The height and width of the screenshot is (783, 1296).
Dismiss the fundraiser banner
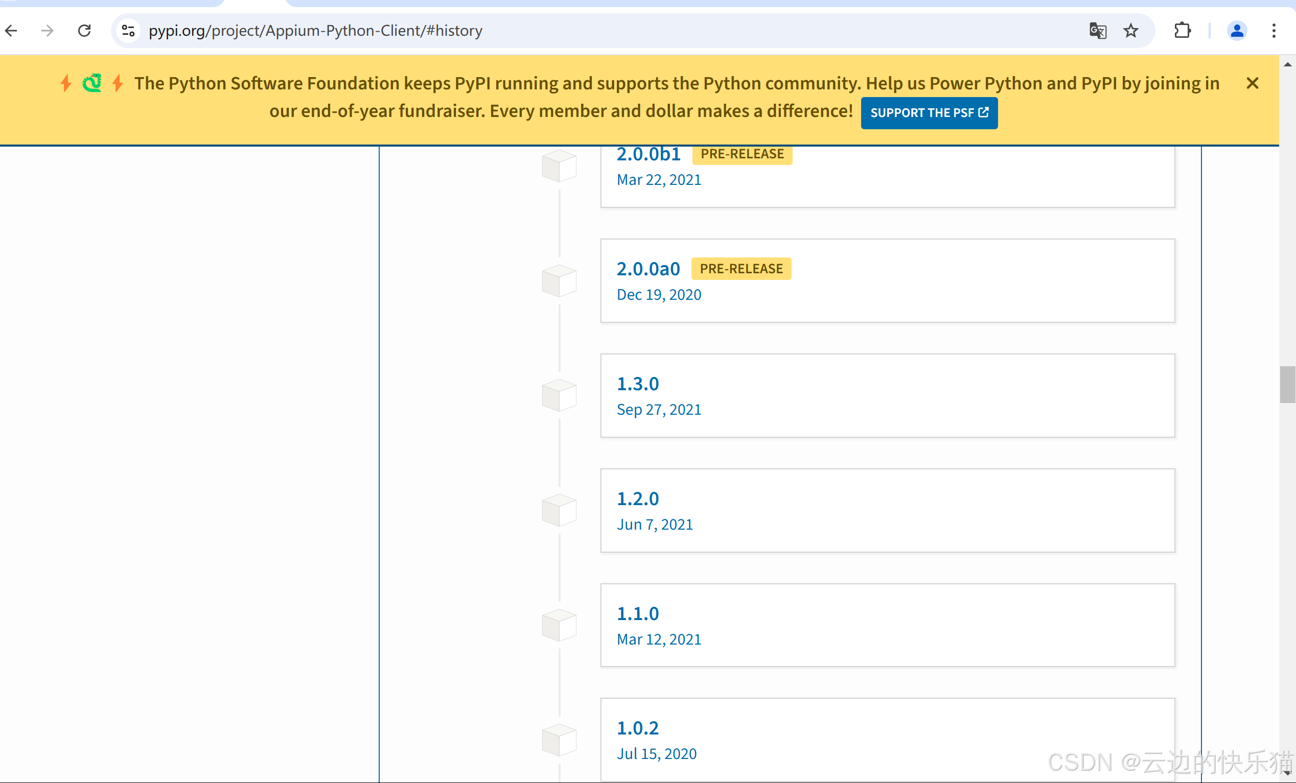tap(1253, 83)
